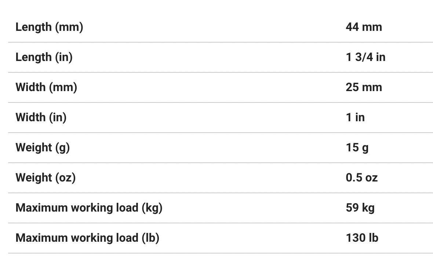Screen dimensions: 433x277
Task: Click the "Length (mm)" label
Action: (49, 27)
